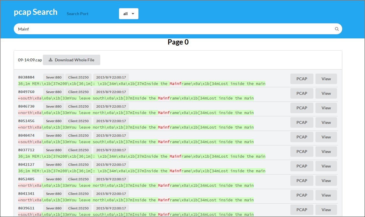Focus the search field containing Mainf
Viewport: 365px width, 217px height.
click(178, 29)
